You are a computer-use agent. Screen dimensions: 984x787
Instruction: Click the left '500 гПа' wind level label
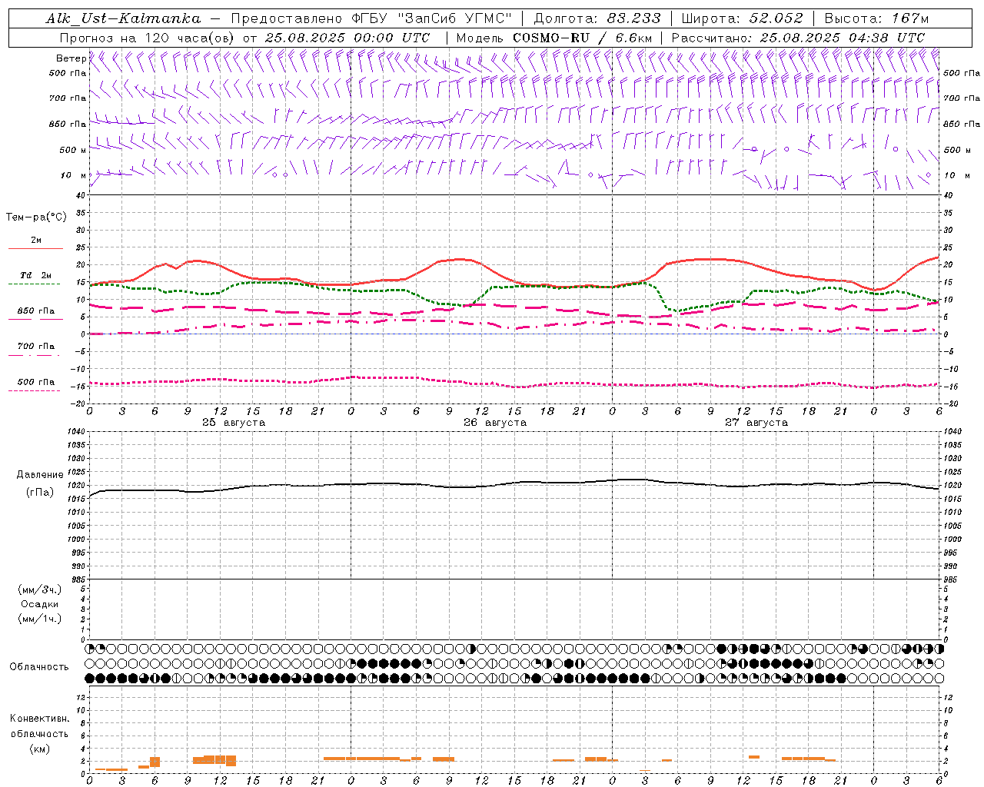(x=68, y=73)
